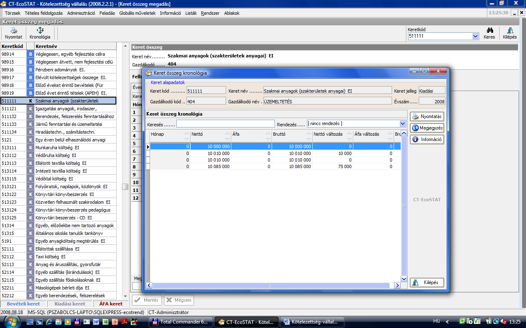Click the Áfa változás column sort arrows
Viewport: 526px width, 328px height.
(x=390, y=136)
